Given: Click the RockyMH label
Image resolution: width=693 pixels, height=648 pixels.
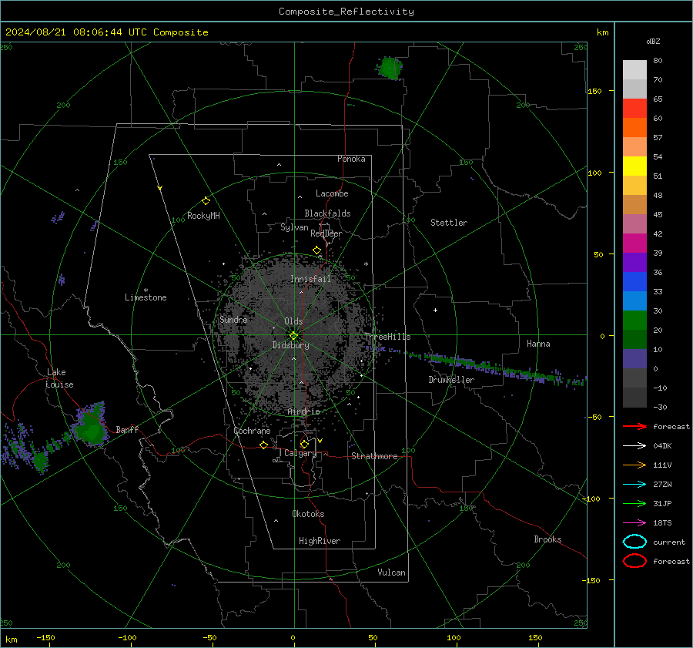Looking at the screenshot, I should click(x=203, y=216).
